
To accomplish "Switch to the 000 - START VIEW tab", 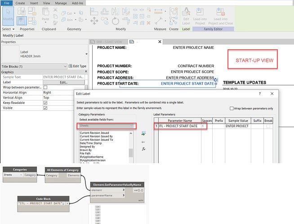I will coord(108,42).
